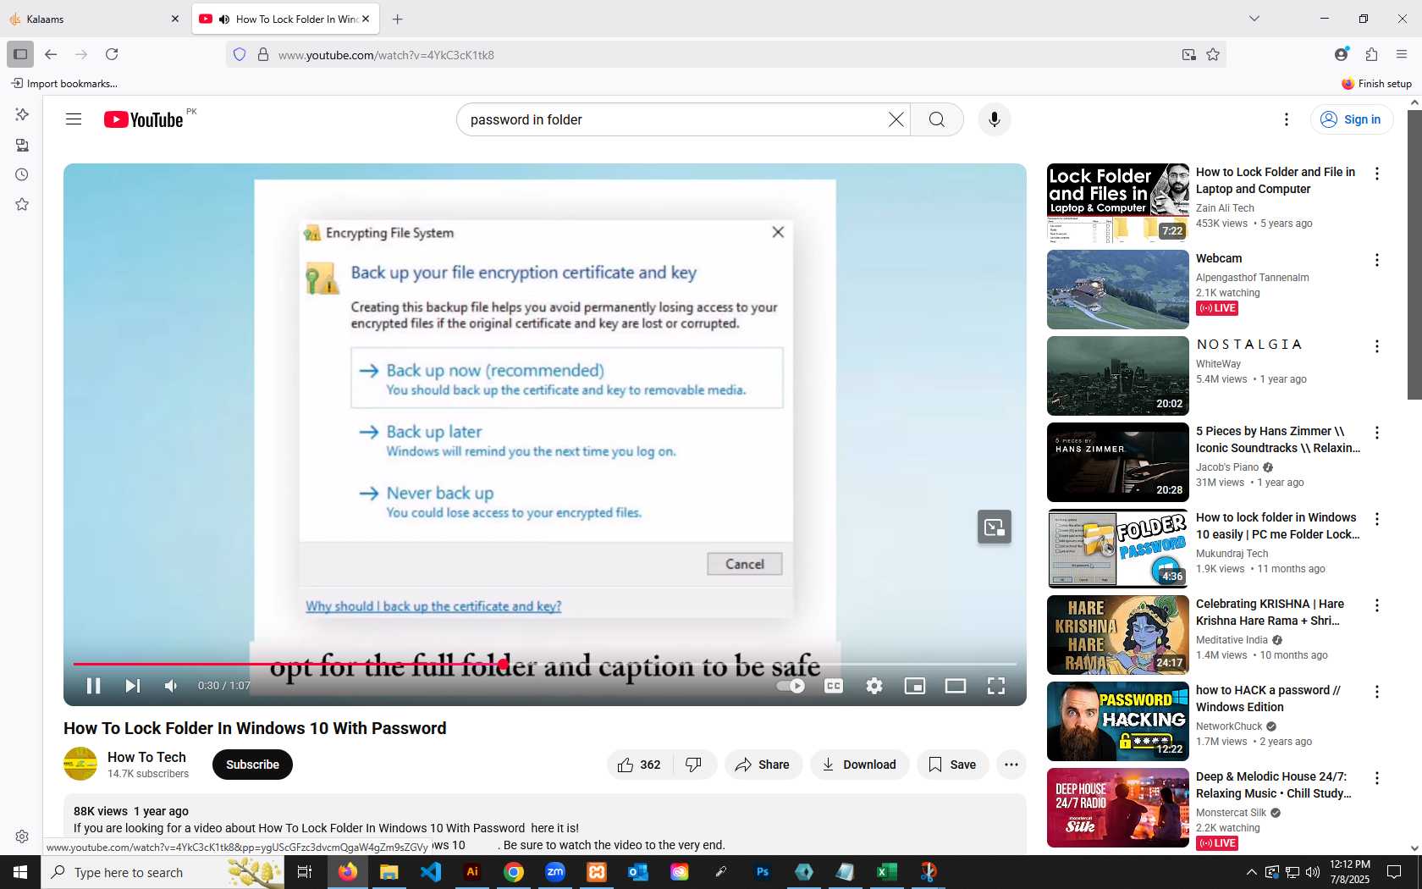Open Excel from the taskbar
This screenshot has height=889, width=1422.
[x=886, y=872]
